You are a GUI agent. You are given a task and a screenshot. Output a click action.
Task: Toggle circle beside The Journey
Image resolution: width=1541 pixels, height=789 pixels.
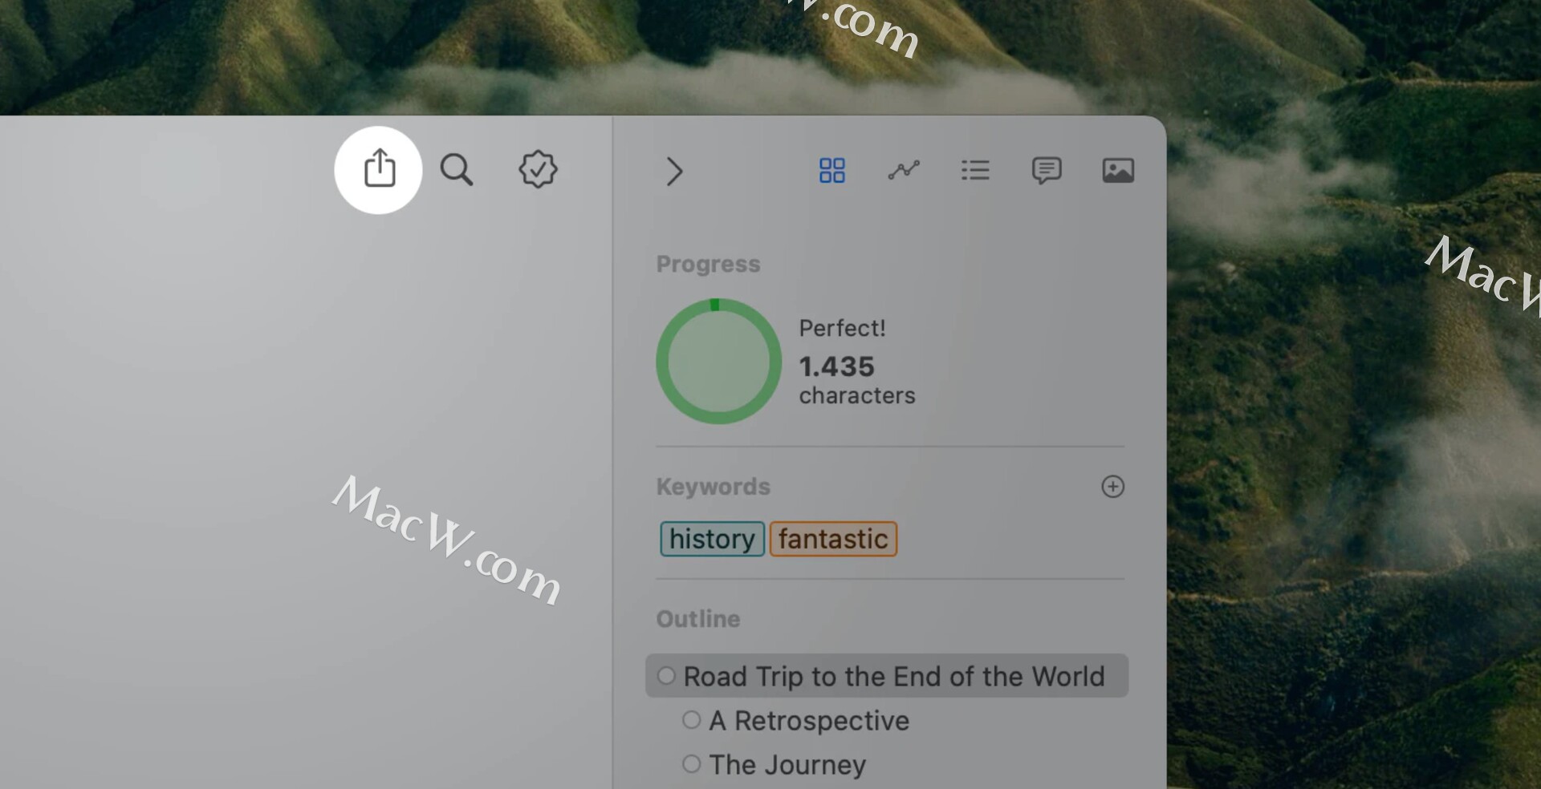pyautogui.click(x=691, y=763)
